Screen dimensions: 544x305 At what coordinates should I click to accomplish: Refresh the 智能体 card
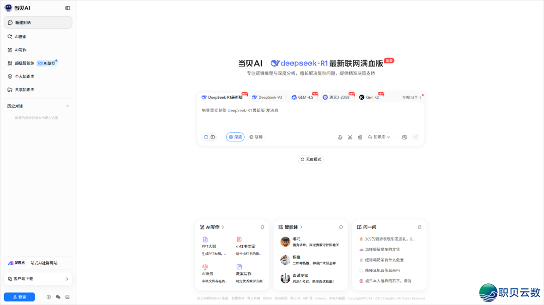341,227
